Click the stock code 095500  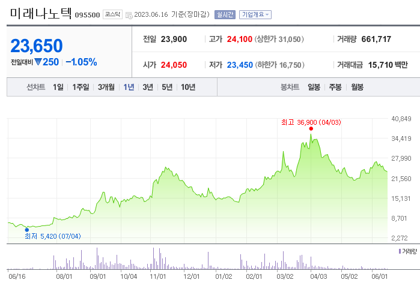pyautogui.click(x=87, y=15)
